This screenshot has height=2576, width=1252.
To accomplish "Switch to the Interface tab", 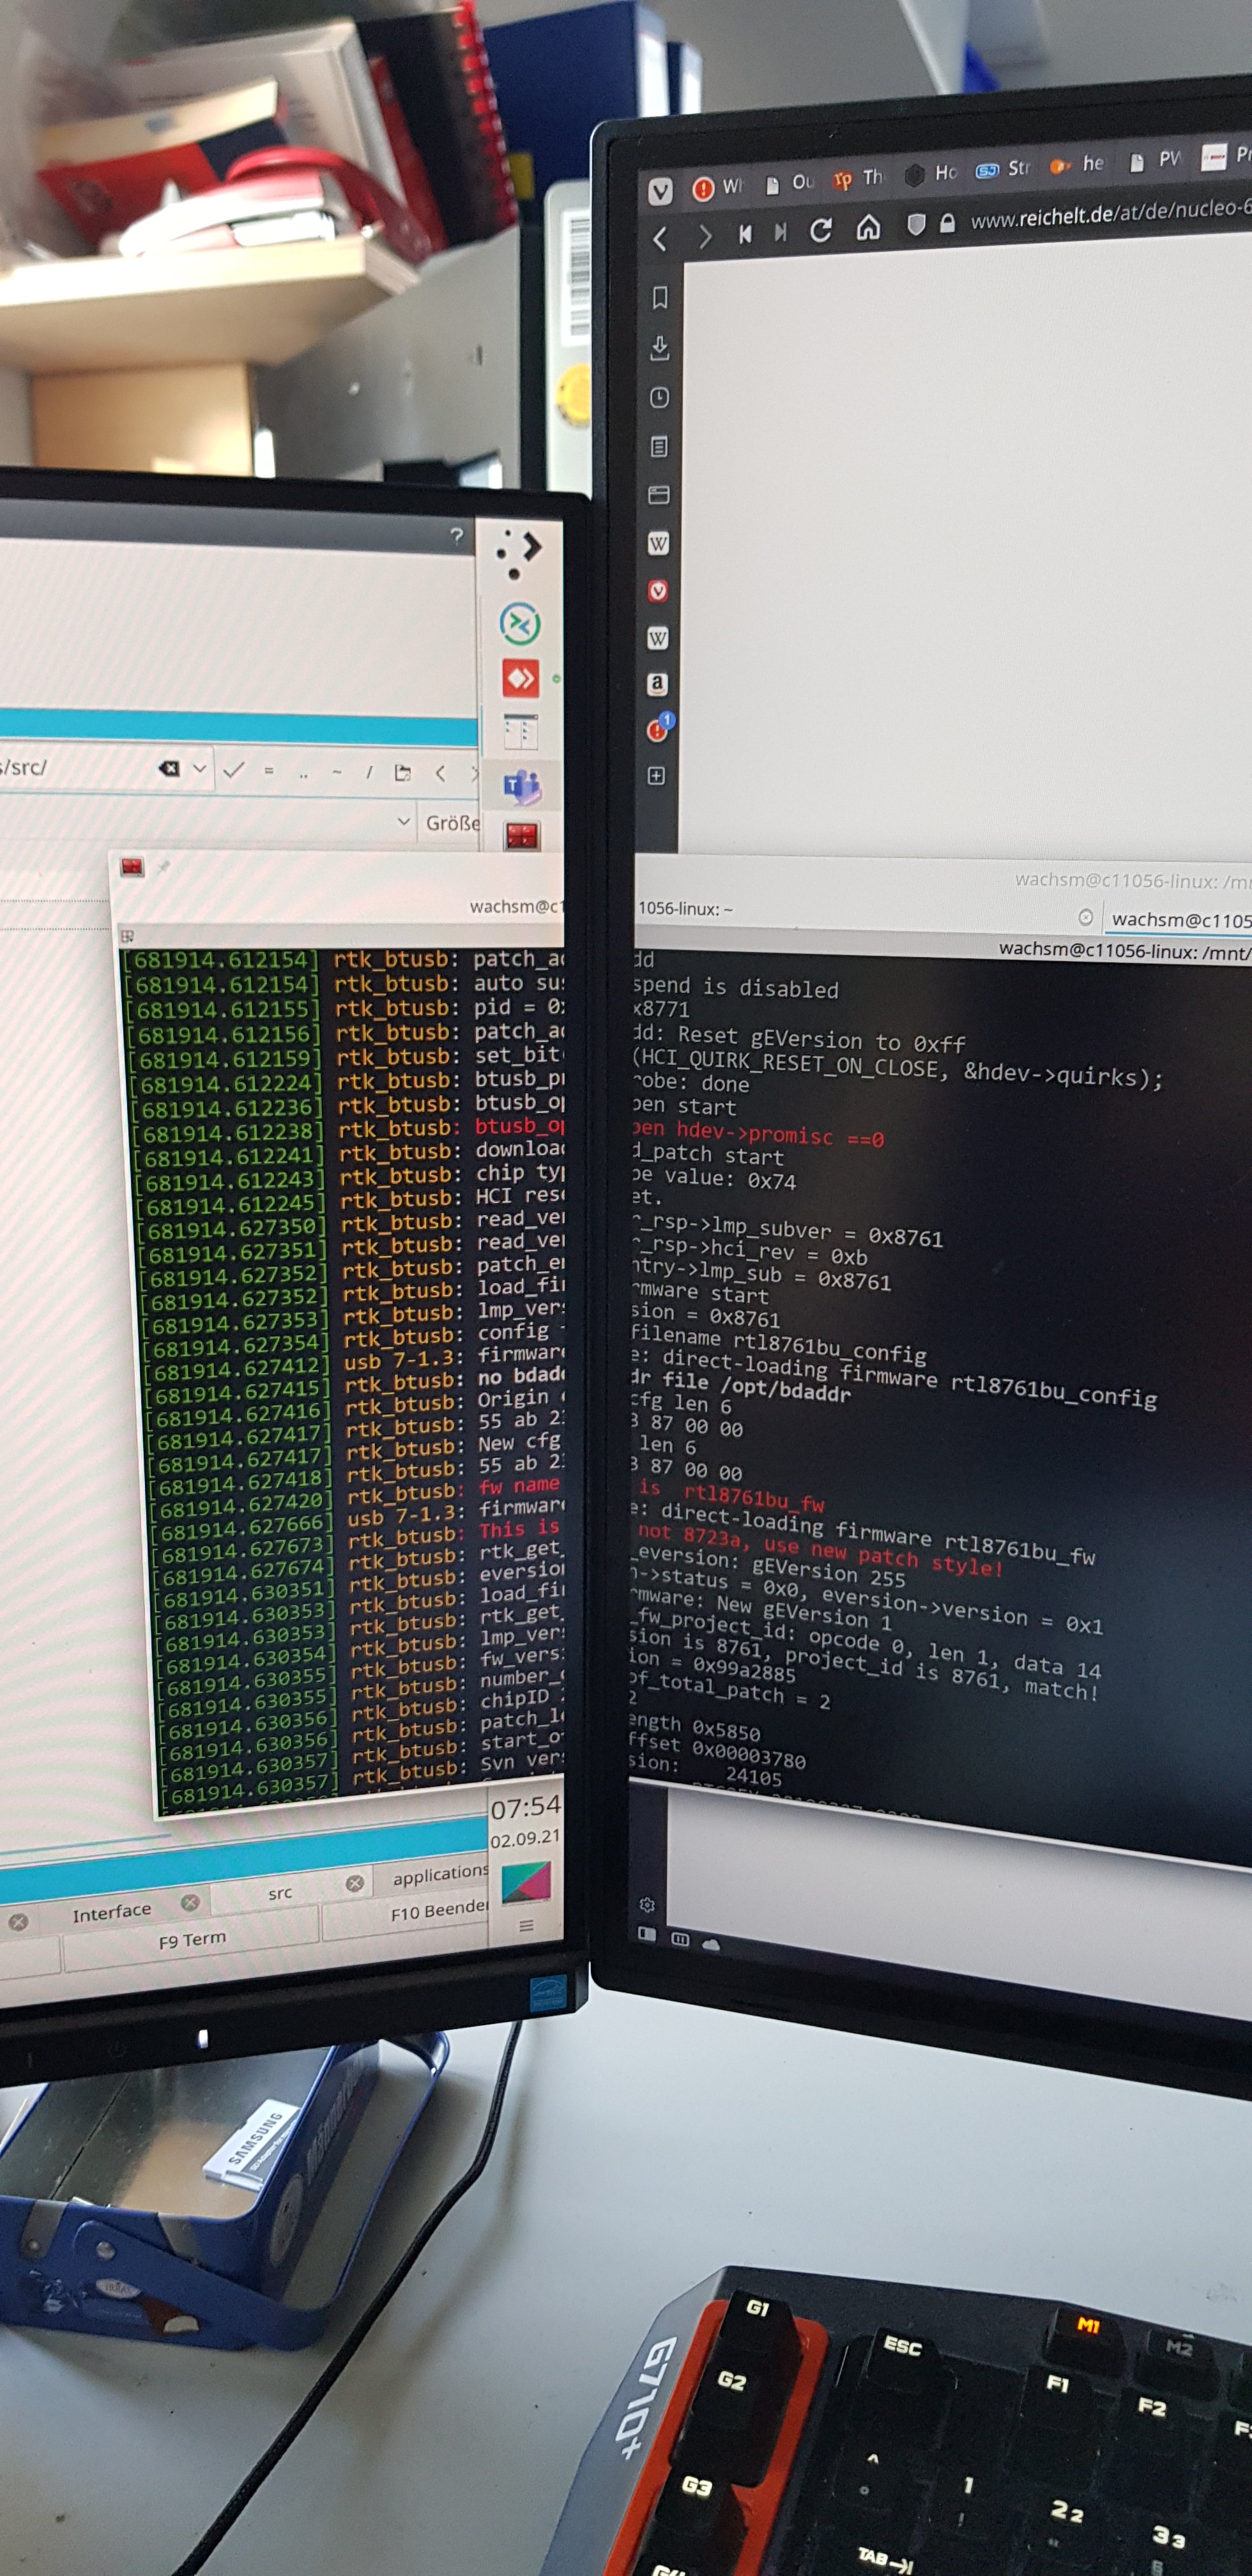I will (x=111, y=1912).
